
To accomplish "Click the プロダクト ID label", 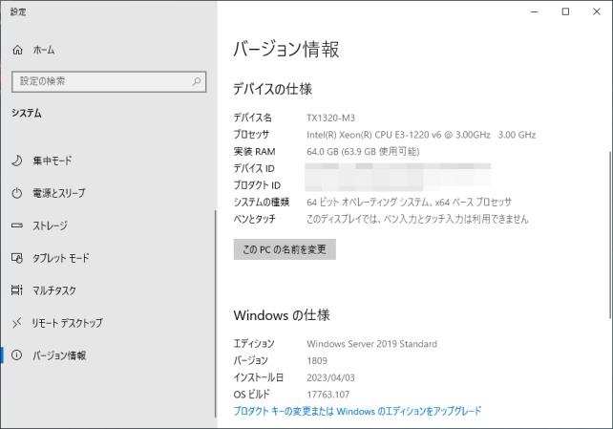I will coord(257,185).
